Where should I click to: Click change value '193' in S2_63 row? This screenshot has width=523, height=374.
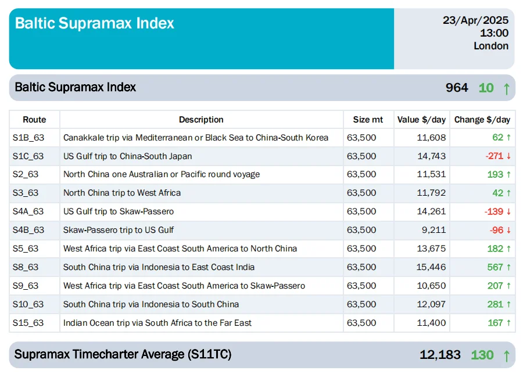coord(495,174)
